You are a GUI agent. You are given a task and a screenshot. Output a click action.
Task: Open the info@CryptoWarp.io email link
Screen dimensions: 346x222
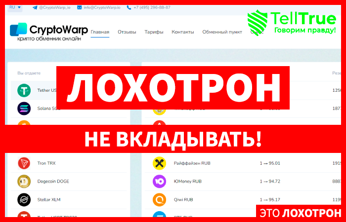(x=102, y=7)
